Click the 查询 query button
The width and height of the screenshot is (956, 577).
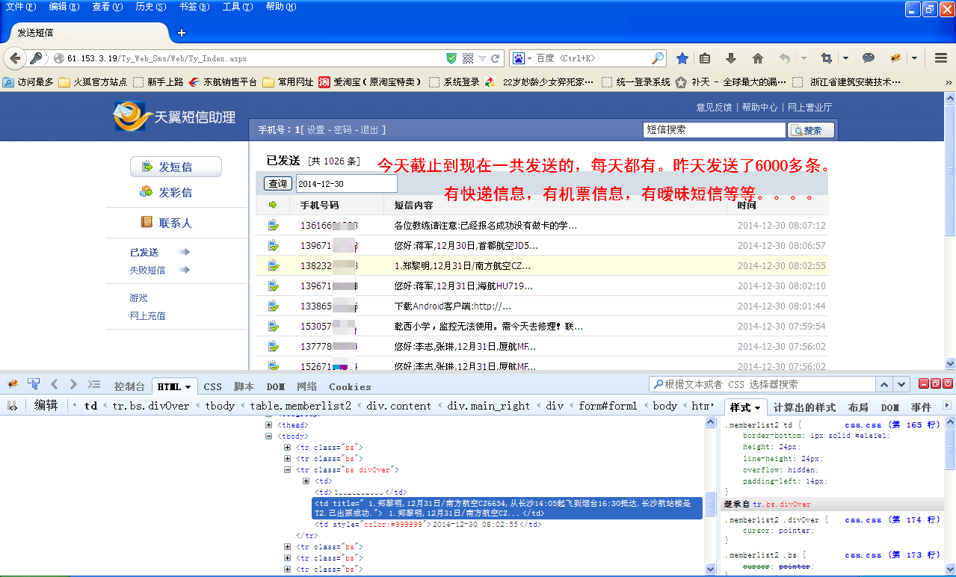pos(278,184)
